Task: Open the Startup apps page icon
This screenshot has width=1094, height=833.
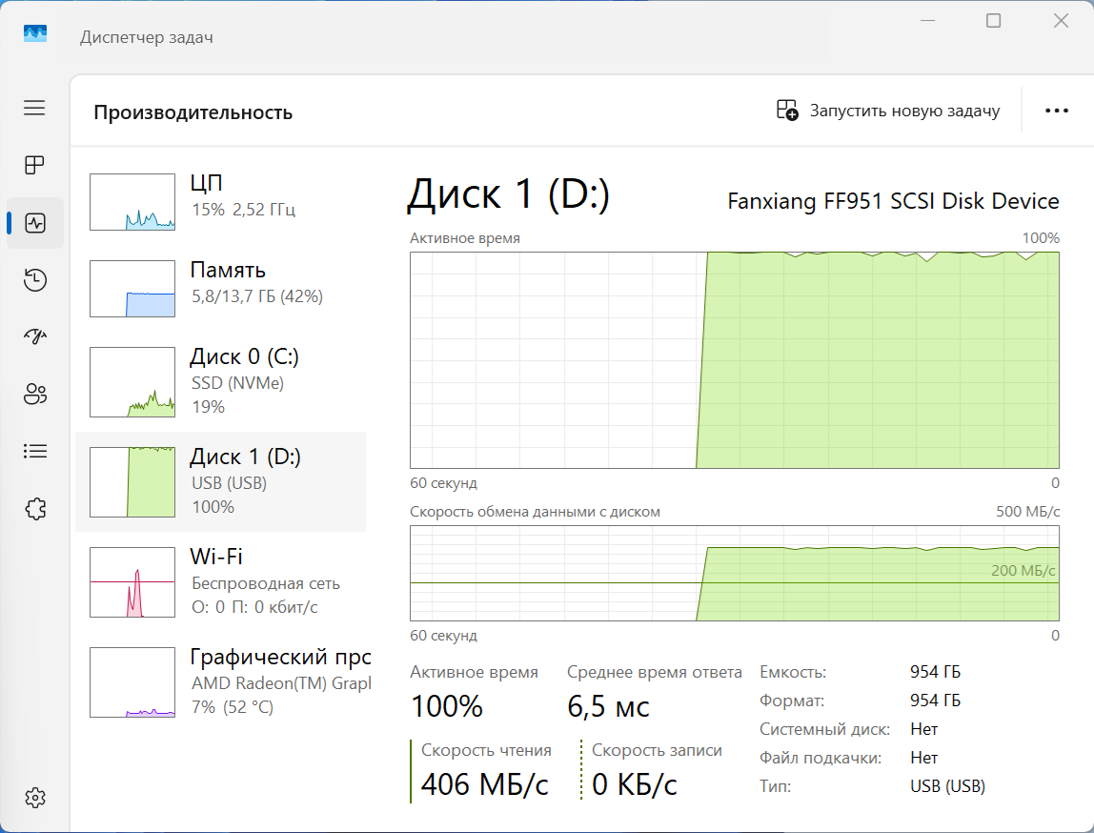Action: (x=34, y=336)
